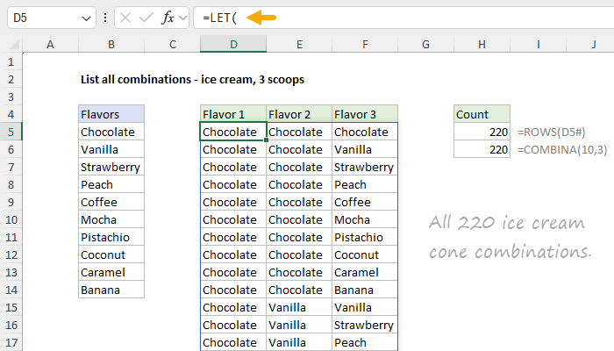The width and height of the screenshot is (614, 351).
Task: Select column G header
Action: (x=425, y=44)
